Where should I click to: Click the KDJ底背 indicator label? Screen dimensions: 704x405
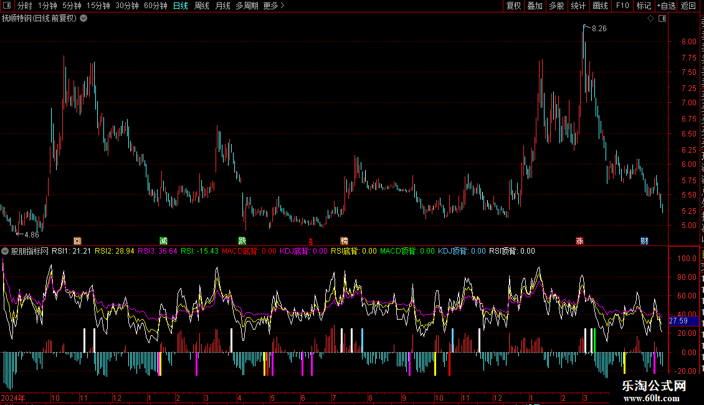tap(303, 251)
